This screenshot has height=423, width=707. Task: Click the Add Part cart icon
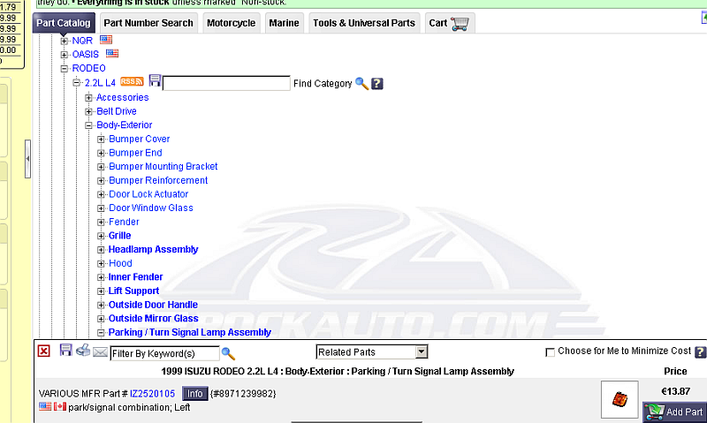(x=654, y=412)
